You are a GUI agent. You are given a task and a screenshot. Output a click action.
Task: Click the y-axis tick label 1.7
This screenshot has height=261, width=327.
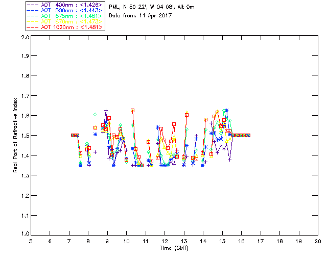pyautogui.click(x=25, y=96)
